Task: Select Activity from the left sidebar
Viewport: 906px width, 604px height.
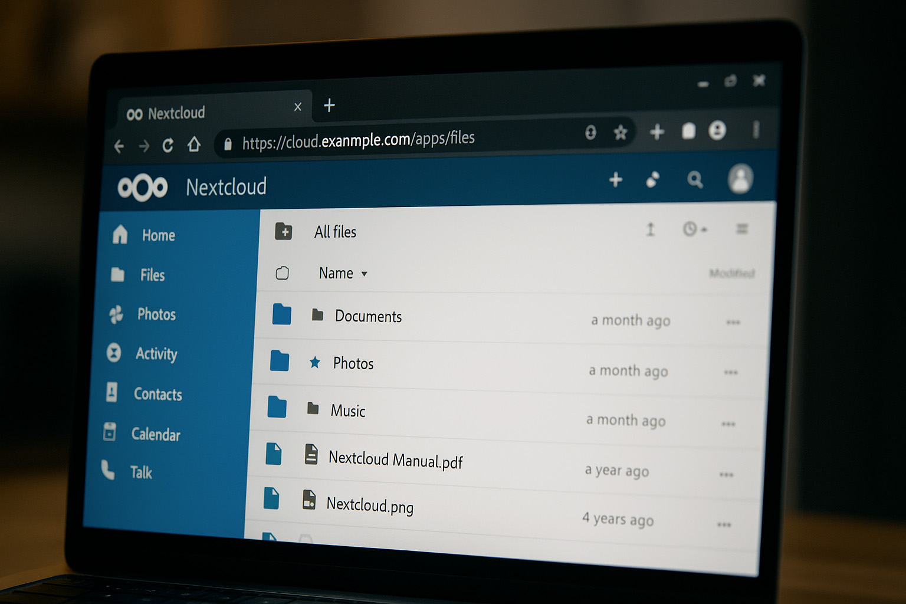Action: pos(156,354)
